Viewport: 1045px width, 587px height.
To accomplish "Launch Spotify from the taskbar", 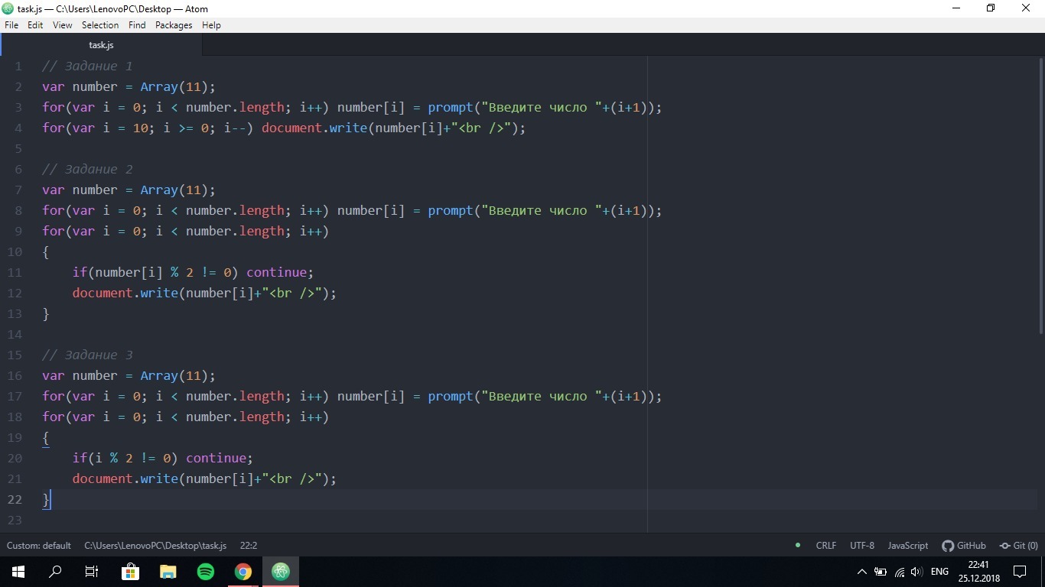I will (206, 572).
